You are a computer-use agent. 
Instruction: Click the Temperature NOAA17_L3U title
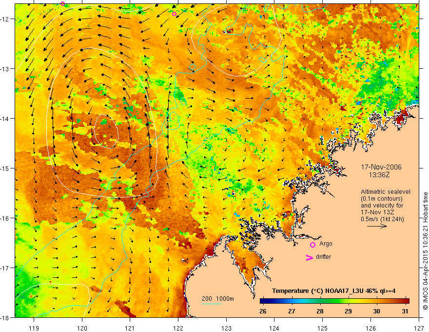pyautogui.click(x=334, y=291)
